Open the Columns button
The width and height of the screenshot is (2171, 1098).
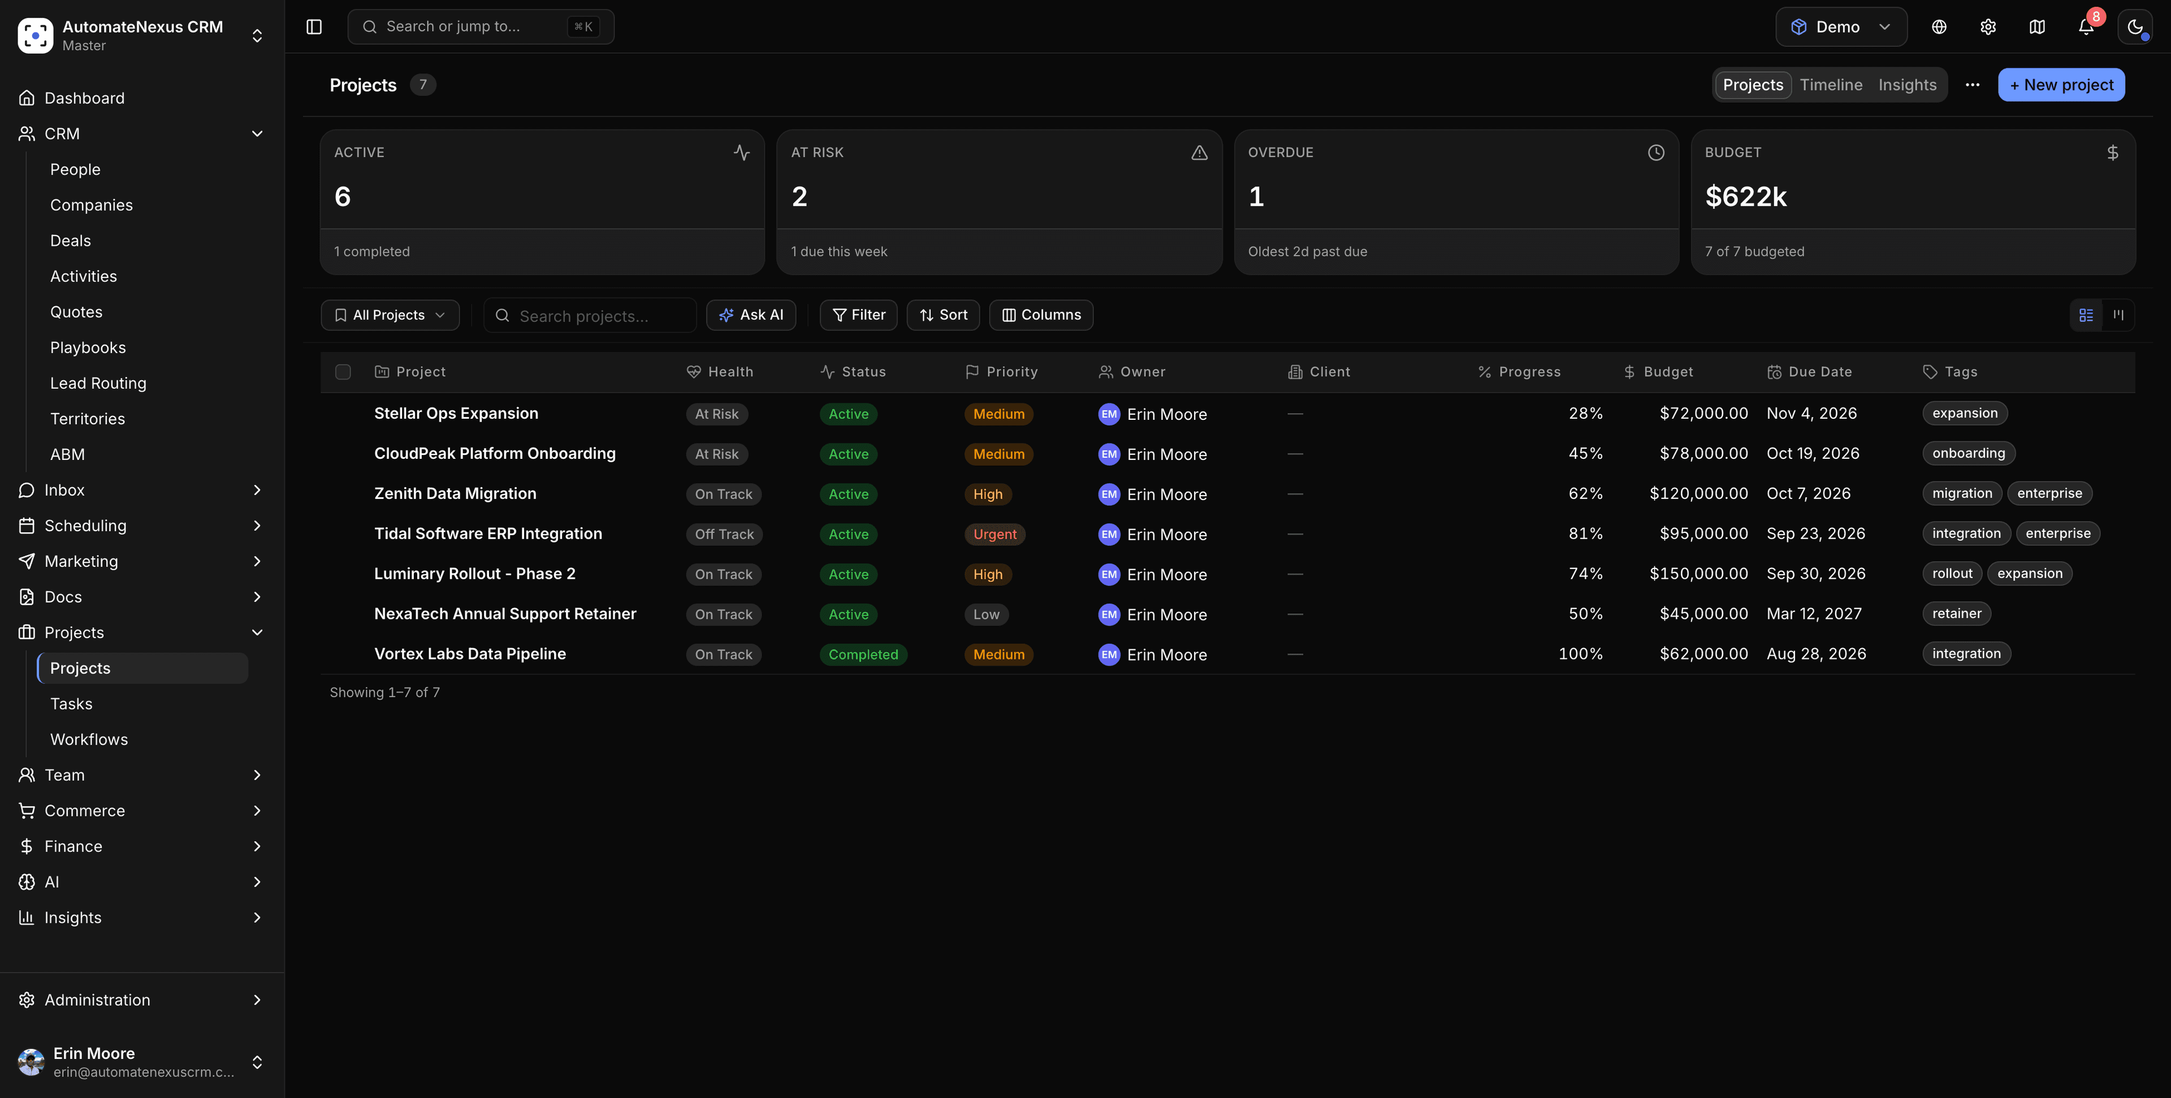(1041, 315)
